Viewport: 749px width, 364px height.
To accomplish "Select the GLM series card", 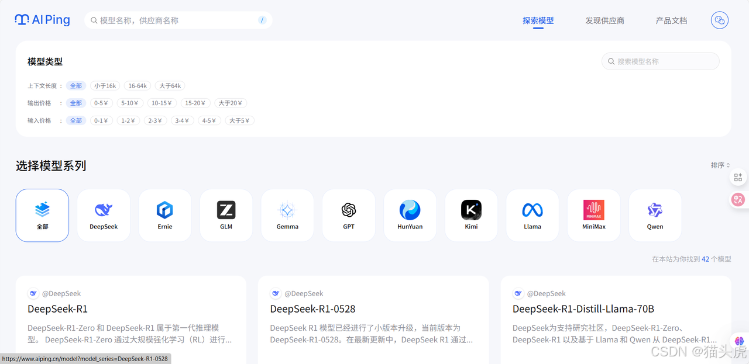I will coord(226,215).
